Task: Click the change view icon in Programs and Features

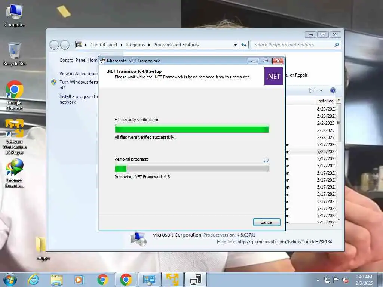Action: pyautogui.click(x=312, y=90)
